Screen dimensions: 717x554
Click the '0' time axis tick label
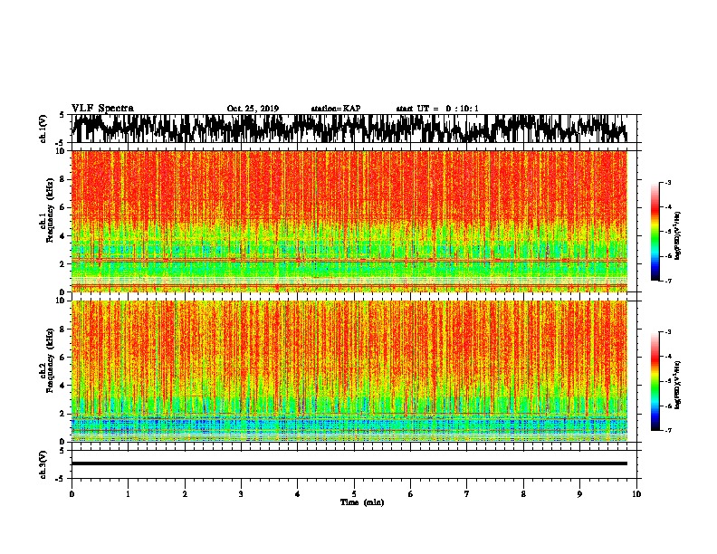click(x=72, y=494)
